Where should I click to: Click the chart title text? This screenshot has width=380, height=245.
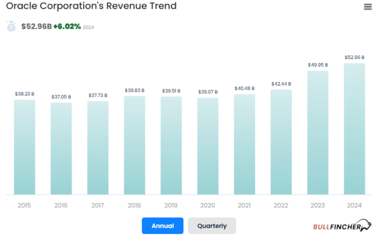(x=91, y=6)
